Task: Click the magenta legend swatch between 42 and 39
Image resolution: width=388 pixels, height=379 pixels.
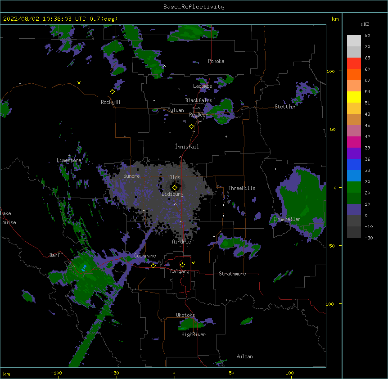Action: [x=354, y=142]
